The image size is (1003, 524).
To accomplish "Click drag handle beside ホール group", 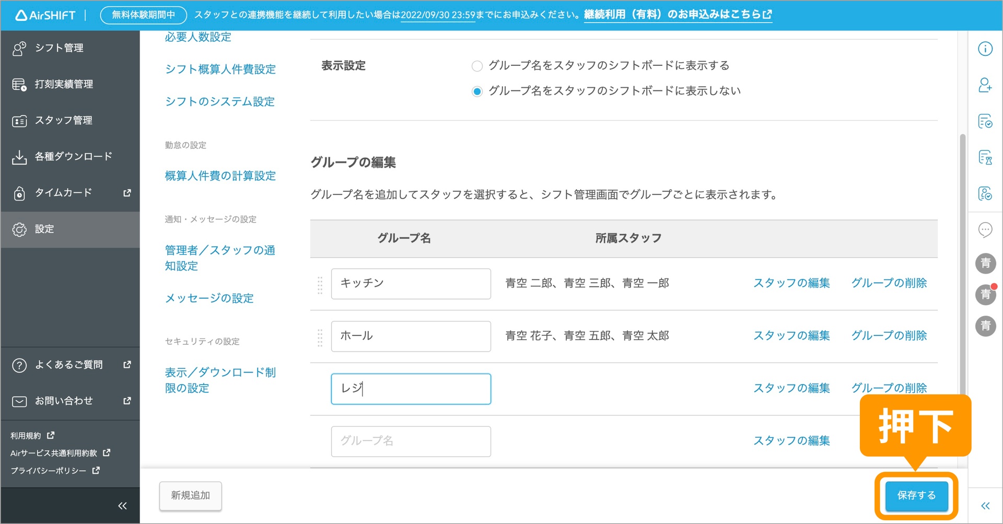I will (320, 337).
